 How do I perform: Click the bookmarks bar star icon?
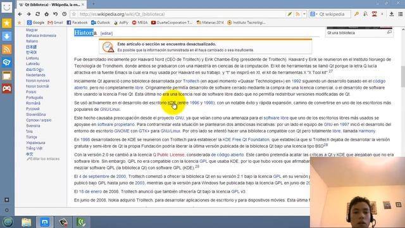click(x=20, y=23)
